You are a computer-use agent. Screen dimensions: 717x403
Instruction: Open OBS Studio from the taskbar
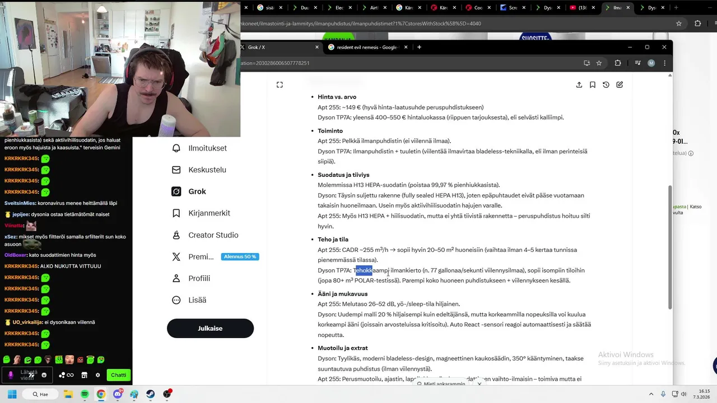tap(167, 394)
